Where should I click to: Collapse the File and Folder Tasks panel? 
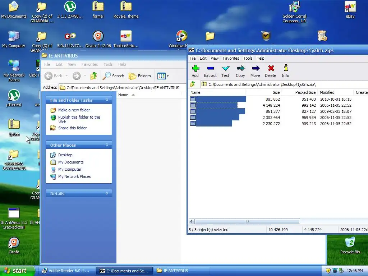(x=107, y=100)
